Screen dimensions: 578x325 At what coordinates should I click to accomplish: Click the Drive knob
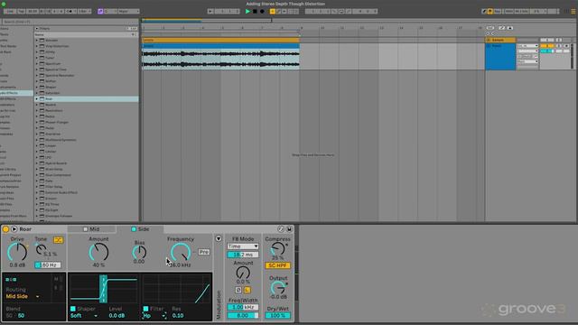pyautogui.click(x=17, y=253)
